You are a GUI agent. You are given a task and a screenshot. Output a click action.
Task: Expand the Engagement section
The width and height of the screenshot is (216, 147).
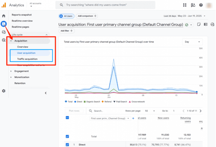pyautogui.click(x=11, y=71)
